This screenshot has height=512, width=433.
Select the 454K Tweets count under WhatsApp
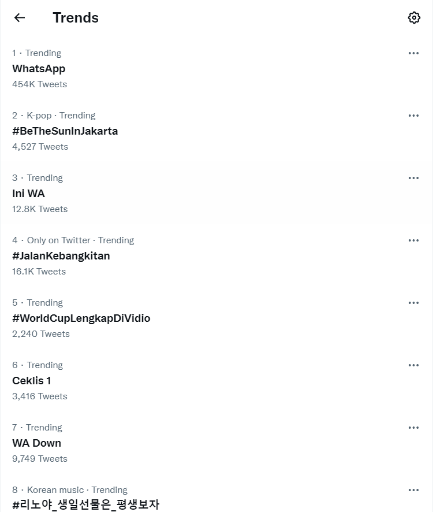coord(39,84)
